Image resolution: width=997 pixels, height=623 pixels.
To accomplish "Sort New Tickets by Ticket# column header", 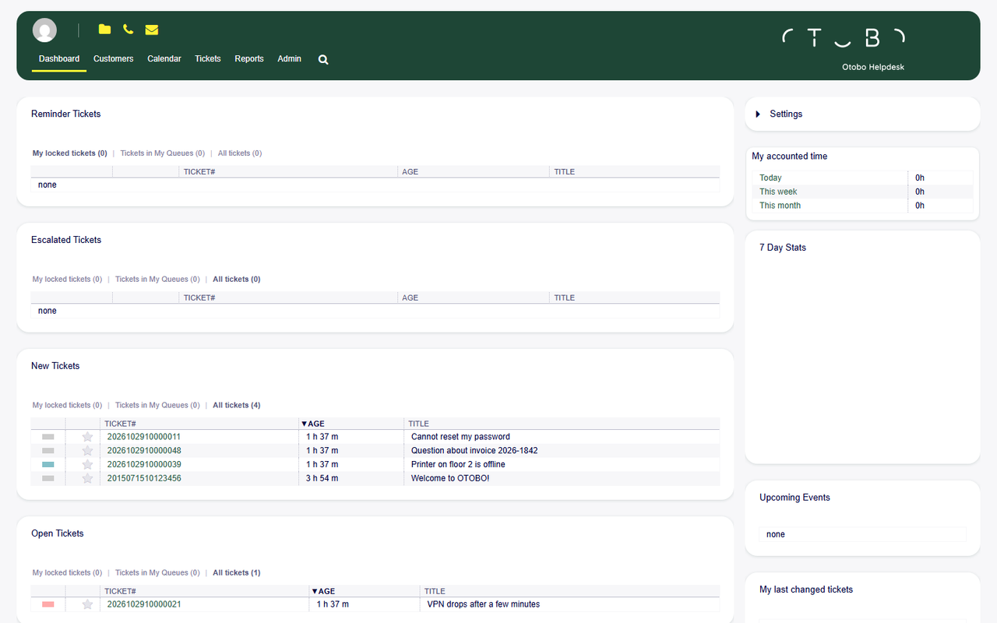I will click(121, 424).
